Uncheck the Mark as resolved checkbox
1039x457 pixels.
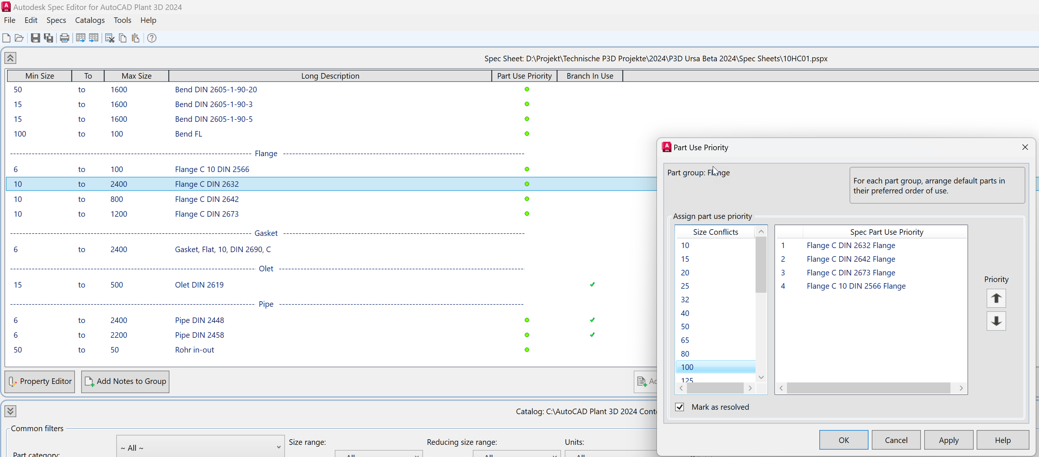pos(679,406)
